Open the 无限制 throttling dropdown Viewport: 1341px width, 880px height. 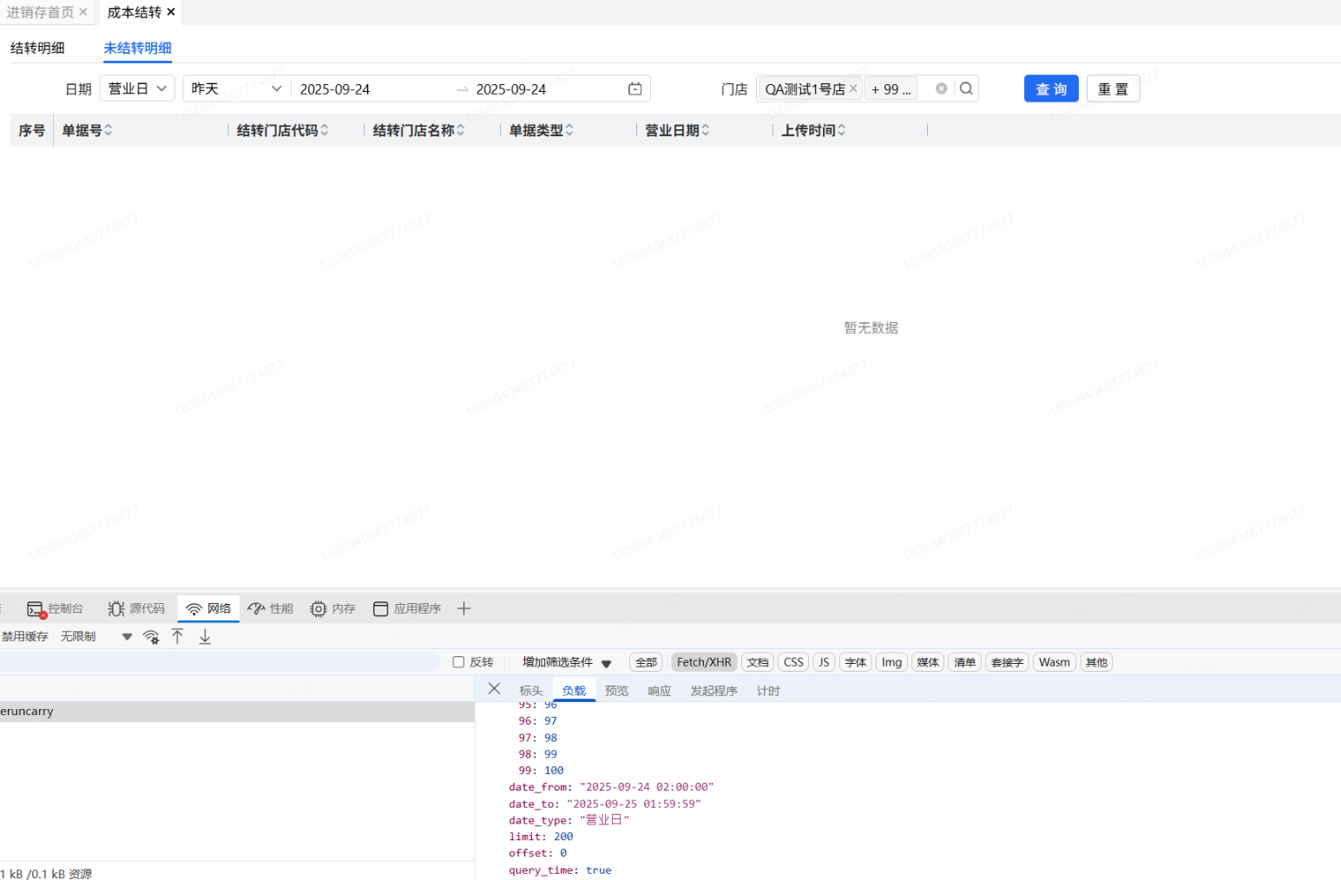pyautogui.click(x=95, y=637)
